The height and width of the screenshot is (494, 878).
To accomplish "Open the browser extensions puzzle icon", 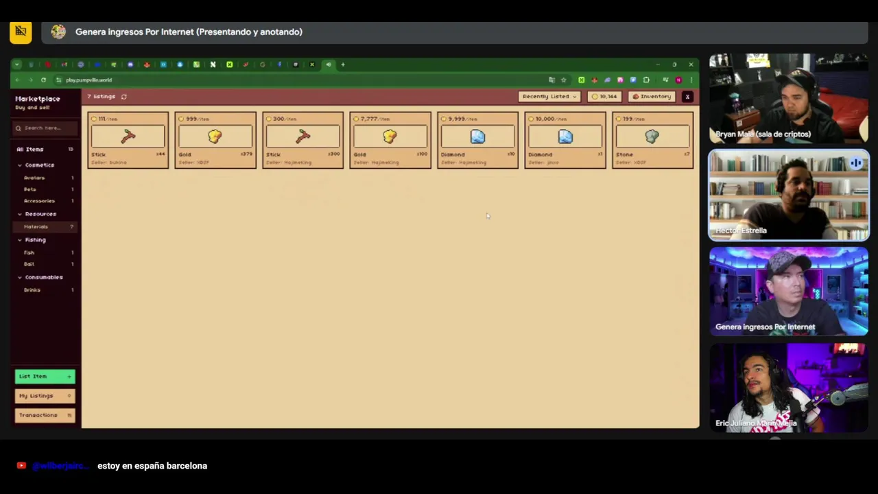I will (x=646, y=80).
